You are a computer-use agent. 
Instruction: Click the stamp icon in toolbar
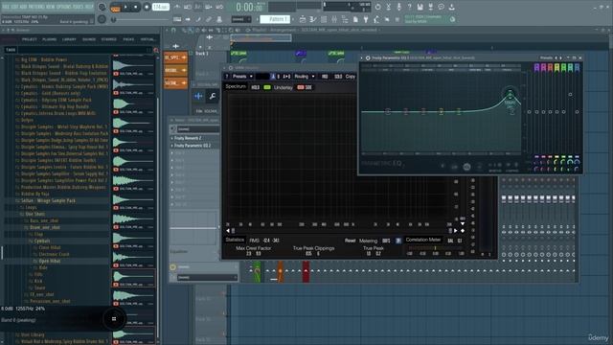pos(219,19)
